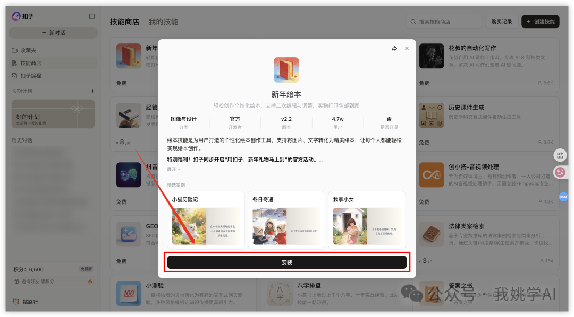Image resolution: width=574 pixels, height=317 pixels.
Task: Click the share icon on the skill dialog
Action: [394, 48]
